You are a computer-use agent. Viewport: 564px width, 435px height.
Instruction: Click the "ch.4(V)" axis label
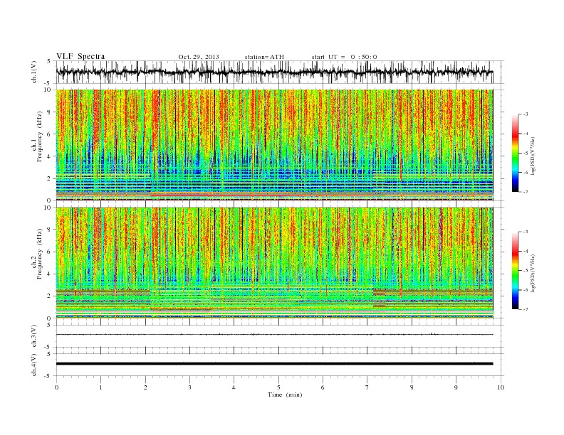pyautogui.click(x=34, y=365)
